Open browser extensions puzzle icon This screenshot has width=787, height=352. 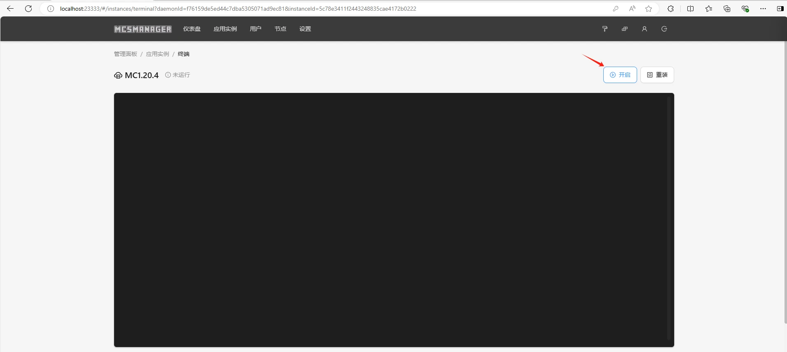[x=670, y=9]
